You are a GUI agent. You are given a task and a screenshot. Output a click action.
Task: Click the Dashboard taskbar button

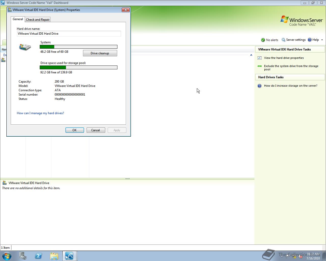coord(70,256)
